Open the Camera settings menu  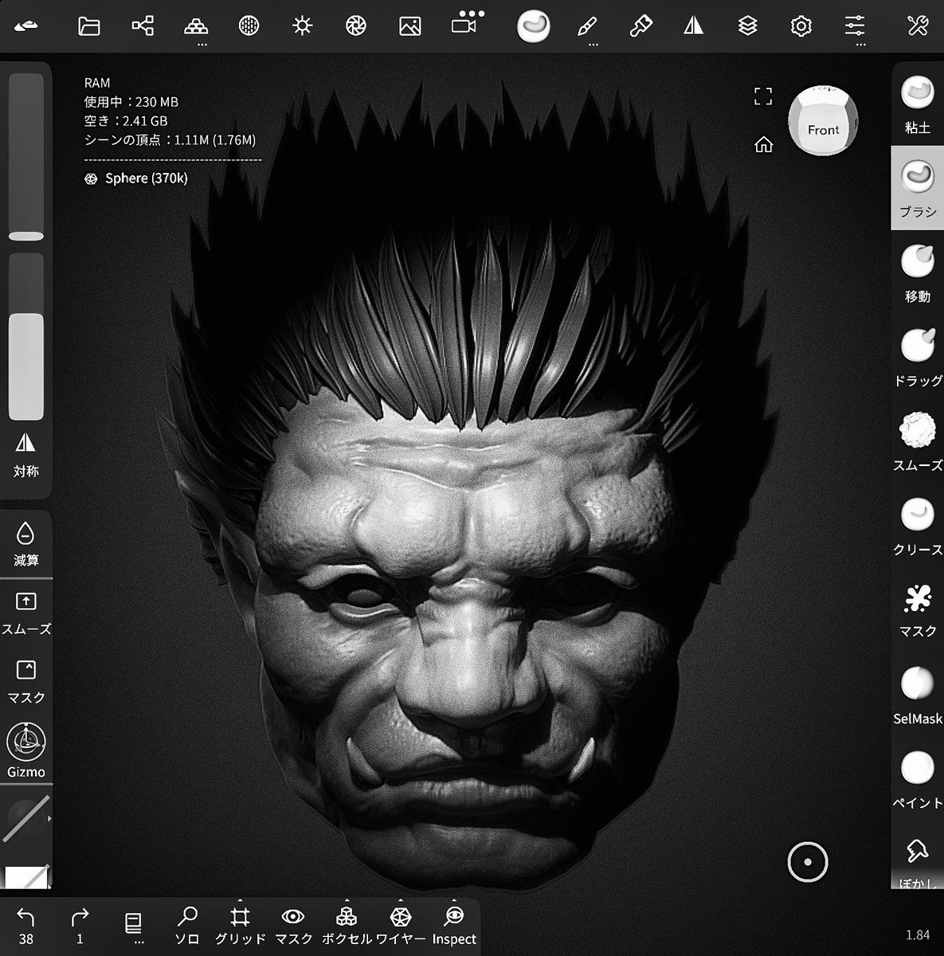tap(464, 25)
